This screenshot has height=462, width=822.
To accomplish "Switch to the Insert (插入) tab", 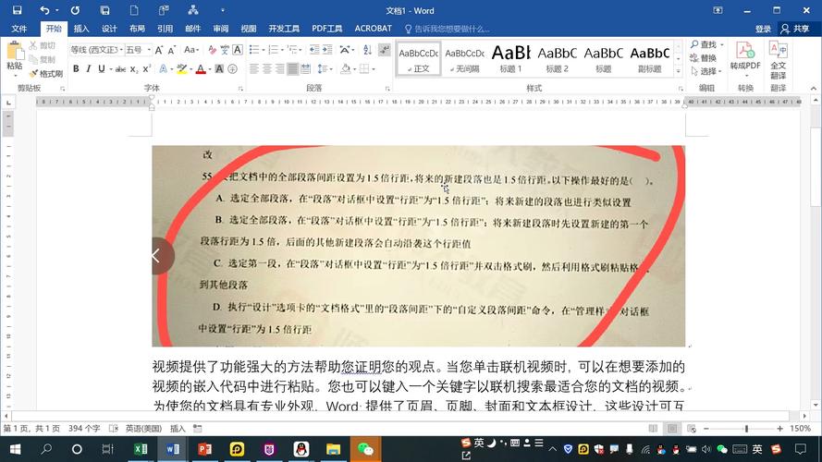I will tap(81, 29).
